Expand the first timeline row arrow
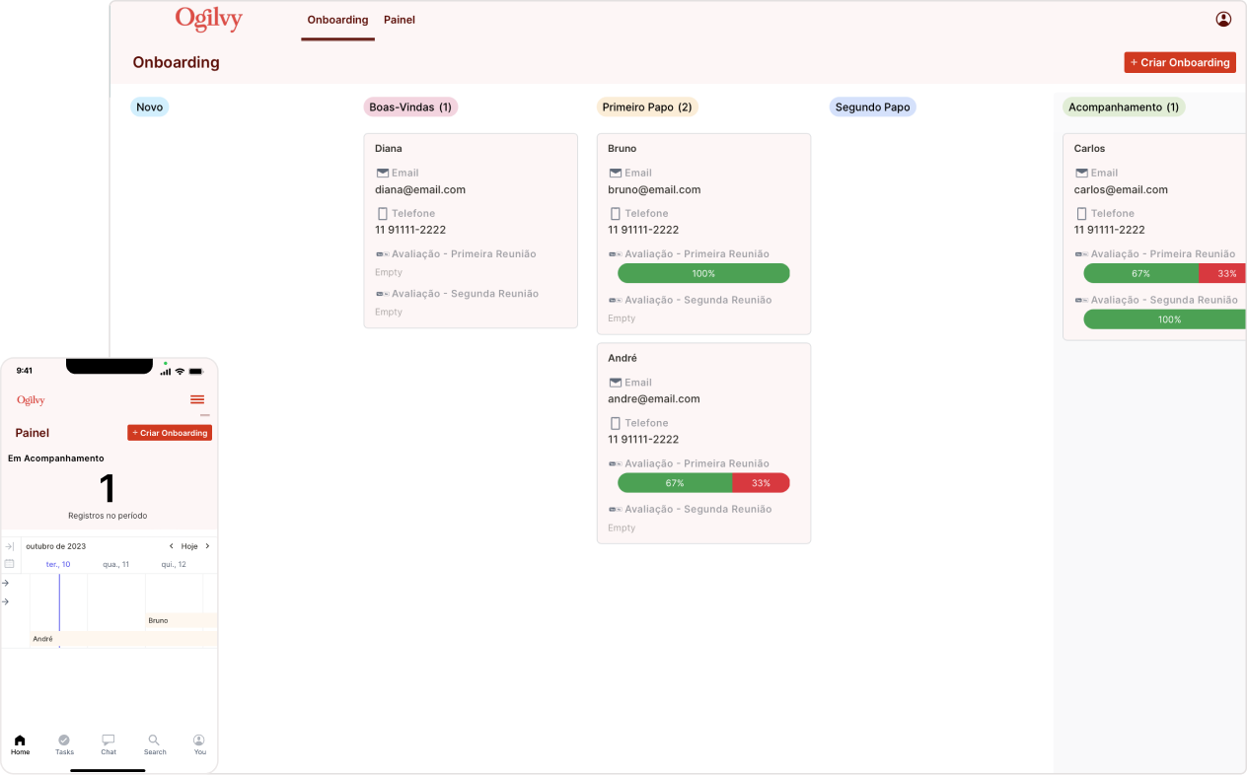The image size is (1247, 775). tap(6, 583)
